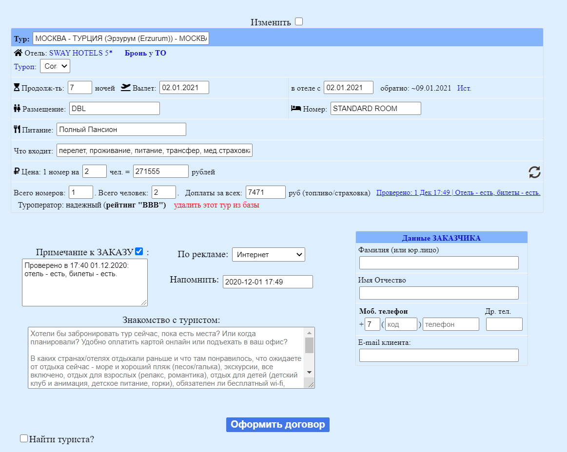The image size is (567, 452).
Task: Click the обратно: ~09.01.2021 text
Action: coord(415,88)
